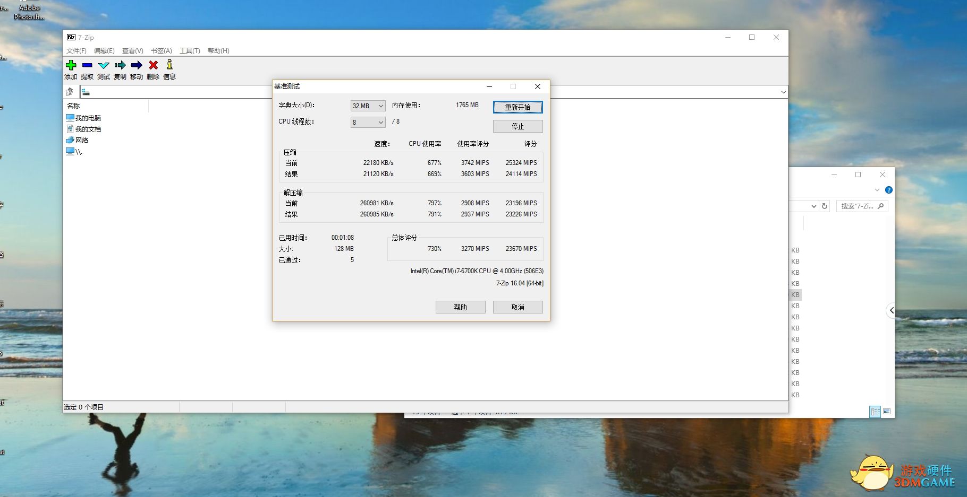Click the Test (测试) checkmark icon
This screenshot has height=497, width=967.
(104, 65)
